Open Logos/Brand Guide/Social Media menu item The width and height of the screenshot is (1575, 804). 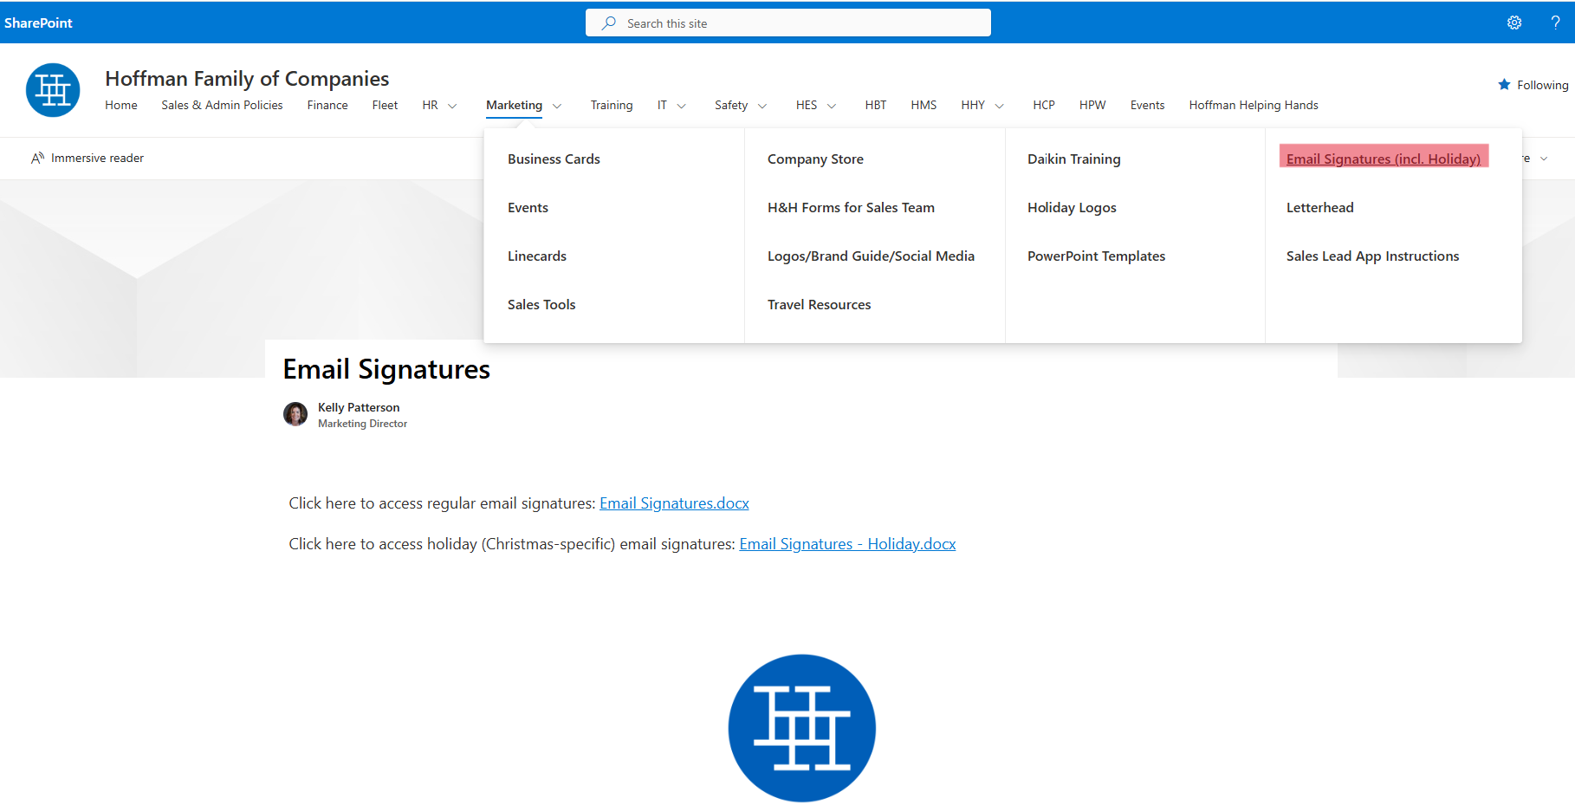tap(871, 256)
